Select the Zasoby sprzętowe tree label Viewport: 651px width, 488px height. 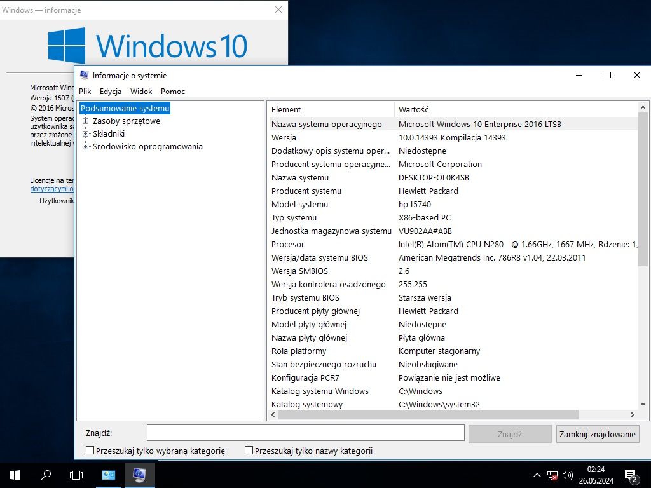[127, 121]
